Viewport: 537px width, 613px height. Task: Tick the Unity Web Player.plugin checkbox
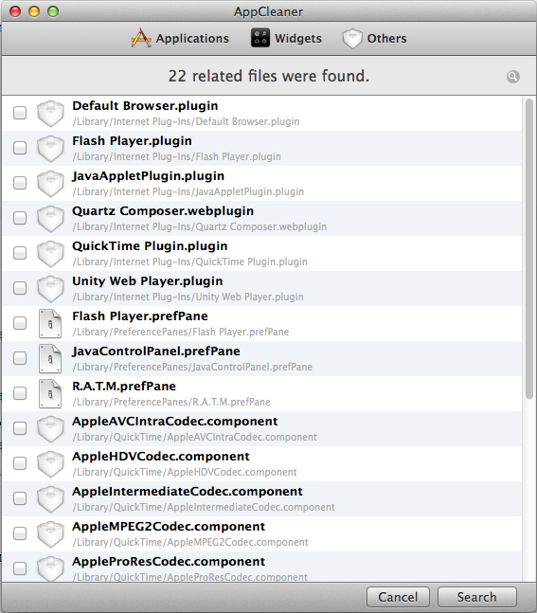coord(20,288)
